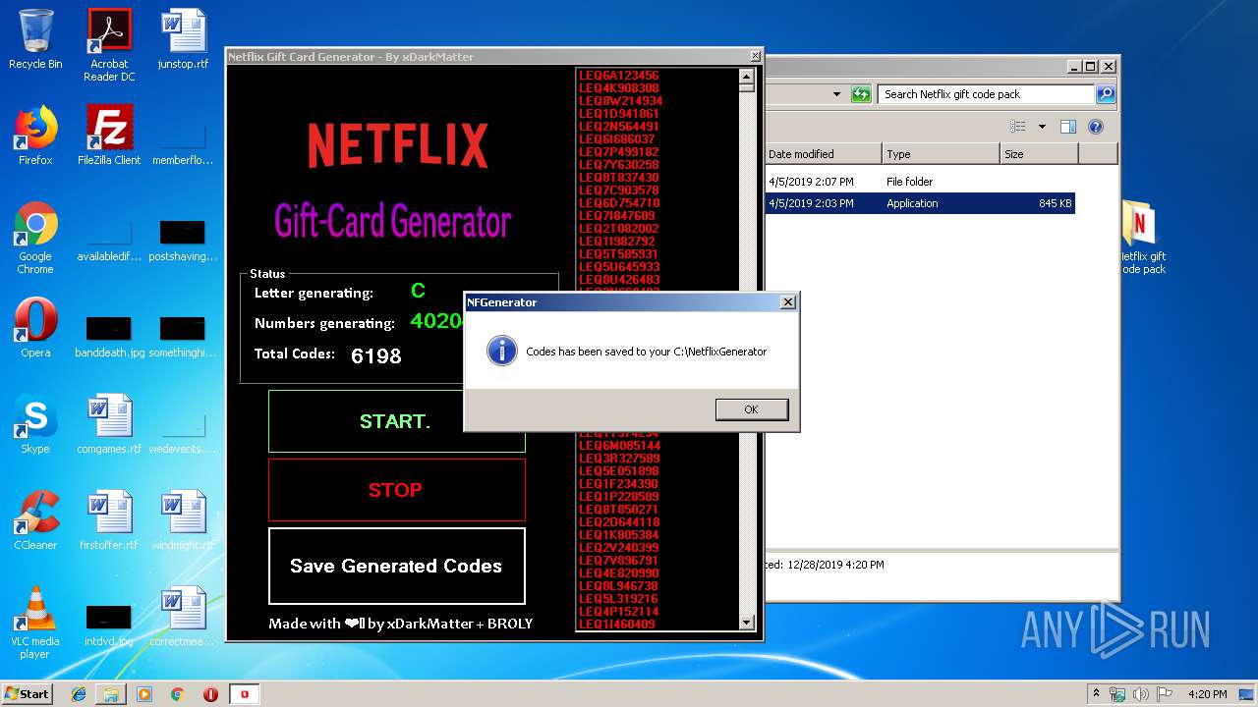Open the Recycle Bin desktop icon

point(35,39)
